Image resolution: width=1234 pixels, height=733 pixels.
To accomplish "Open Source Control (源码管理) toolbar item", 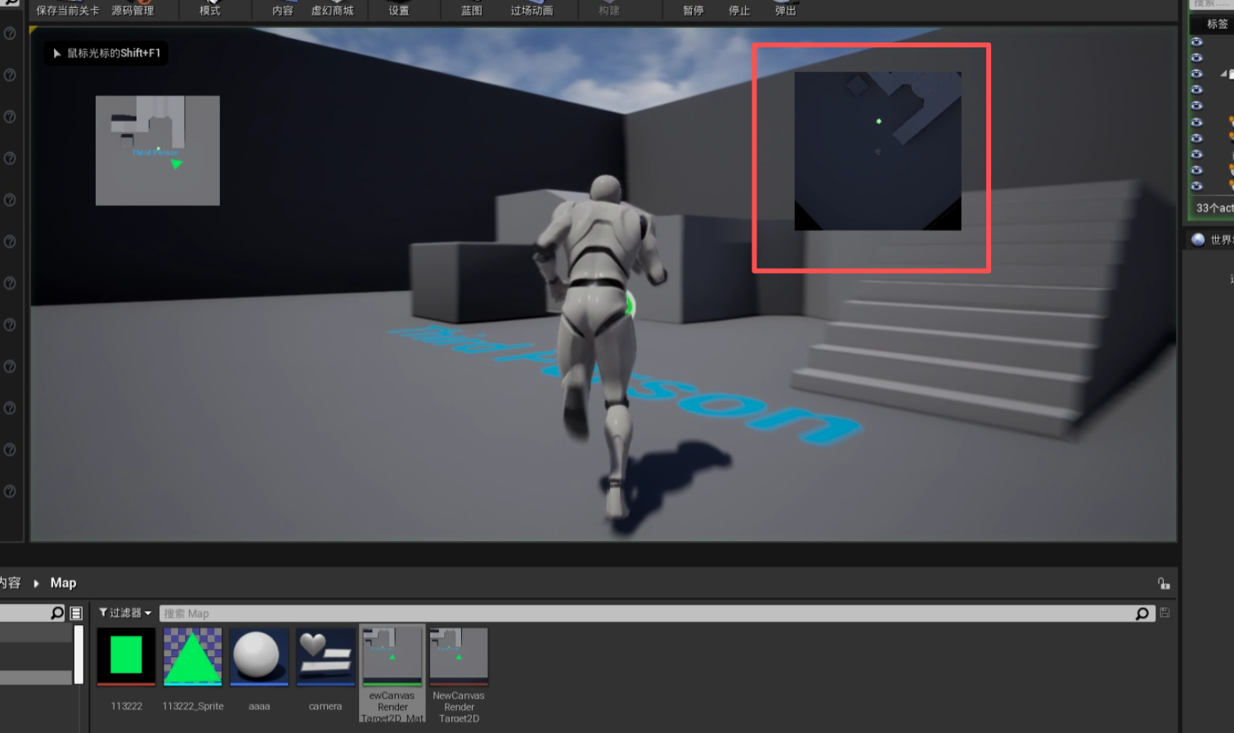I will pyautogui.click(x=132, y=11).
